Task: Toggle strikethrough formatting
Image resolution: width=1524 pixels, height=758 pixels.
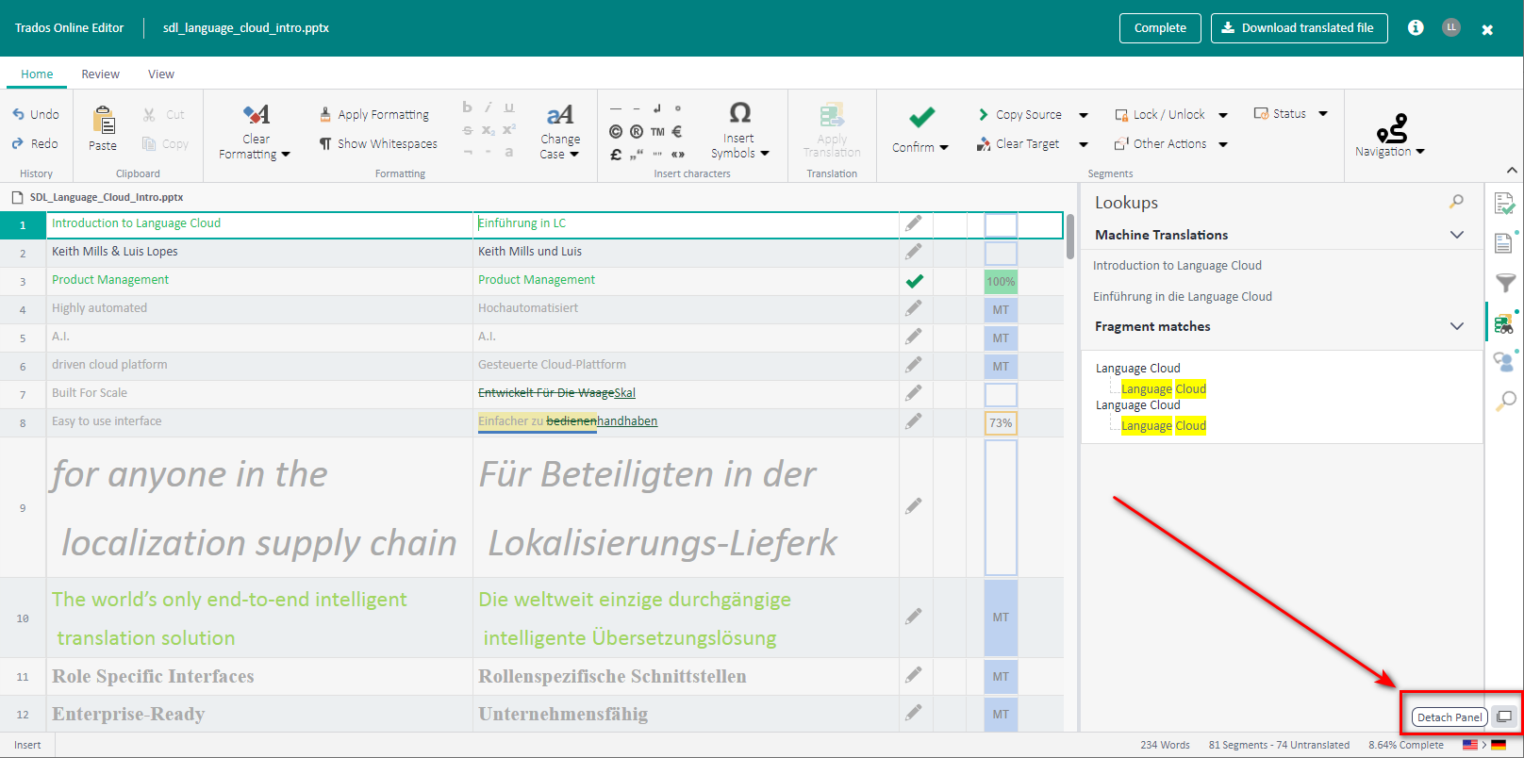Action: pos(468,130)
